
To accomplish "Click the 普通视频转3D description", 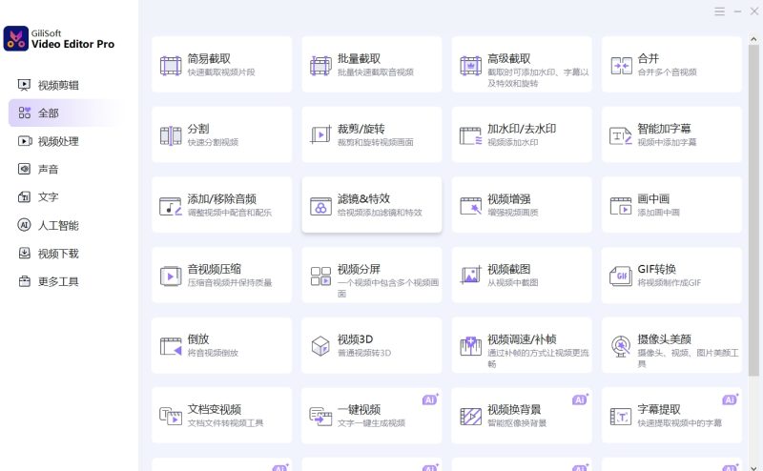I will [x=364, y=353].
